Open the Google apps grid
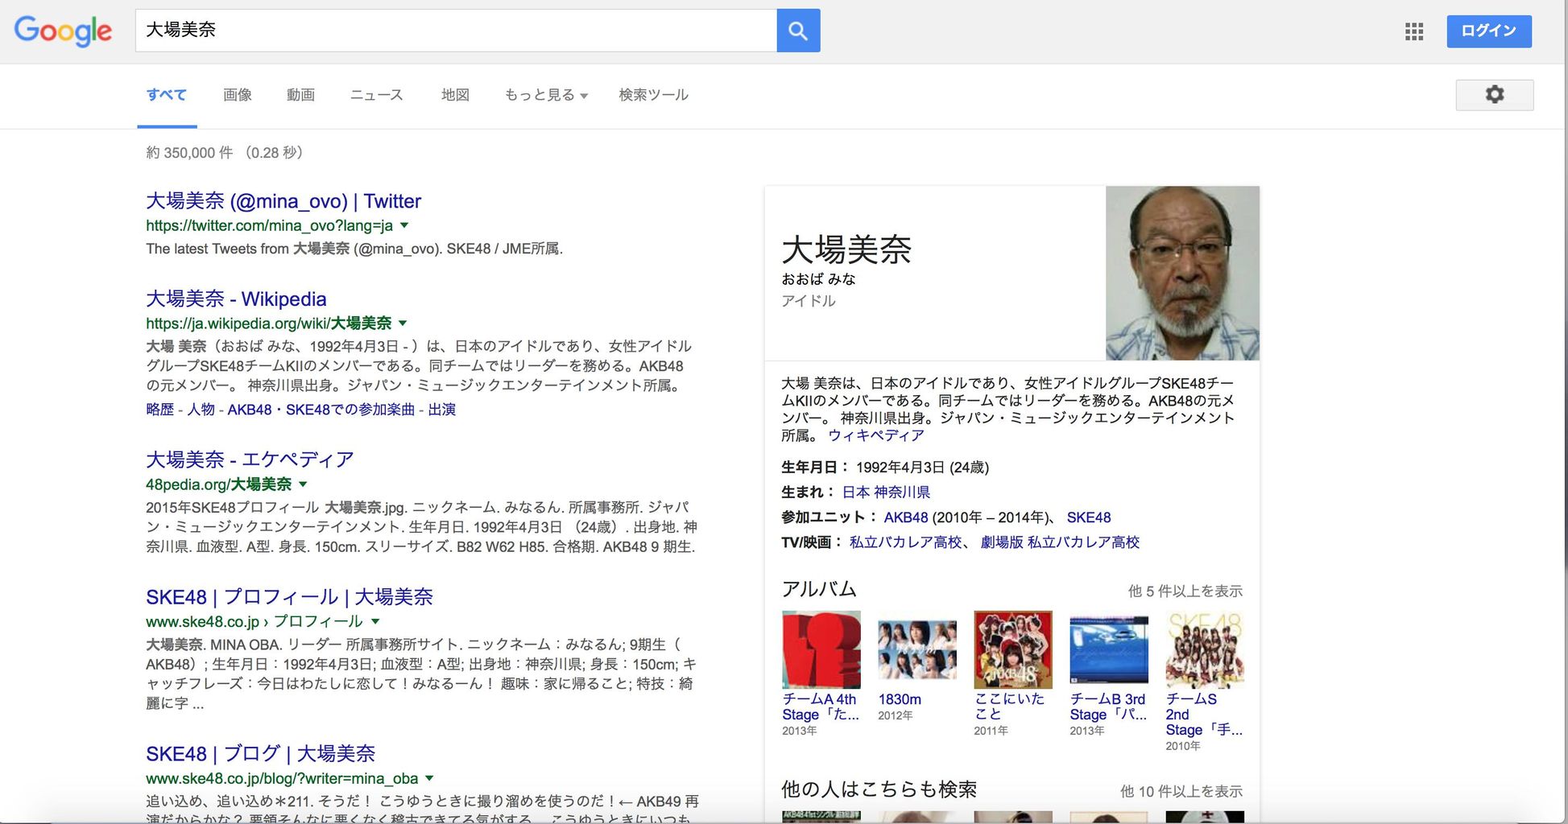 tap(1414, 31)
